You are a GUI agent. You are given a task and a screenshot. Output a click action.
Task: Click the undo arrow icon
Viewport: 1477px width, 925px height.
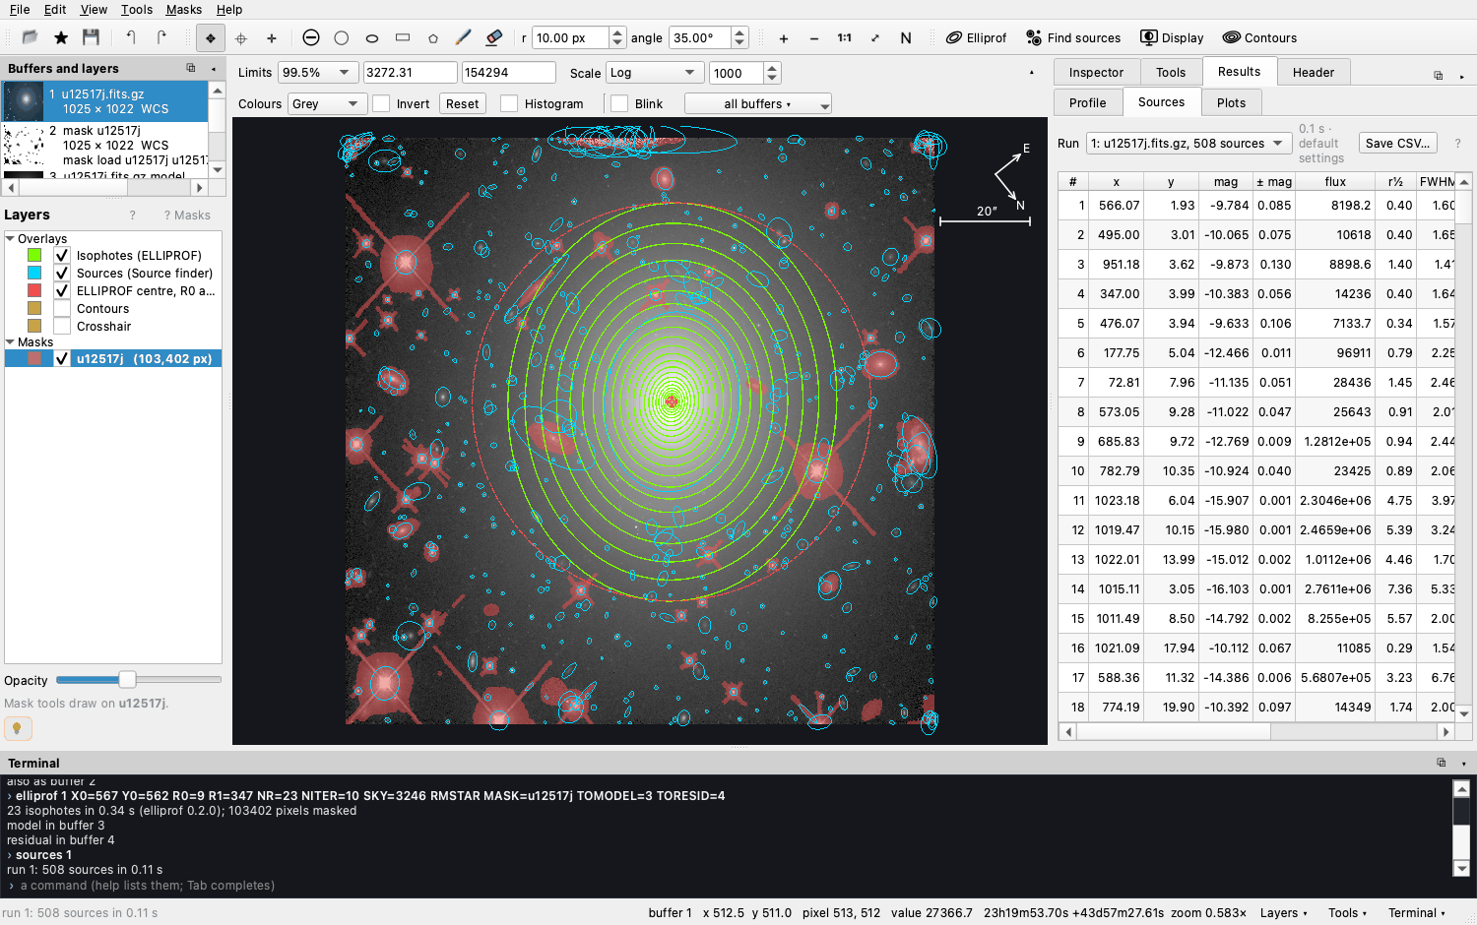click(131, 37)
